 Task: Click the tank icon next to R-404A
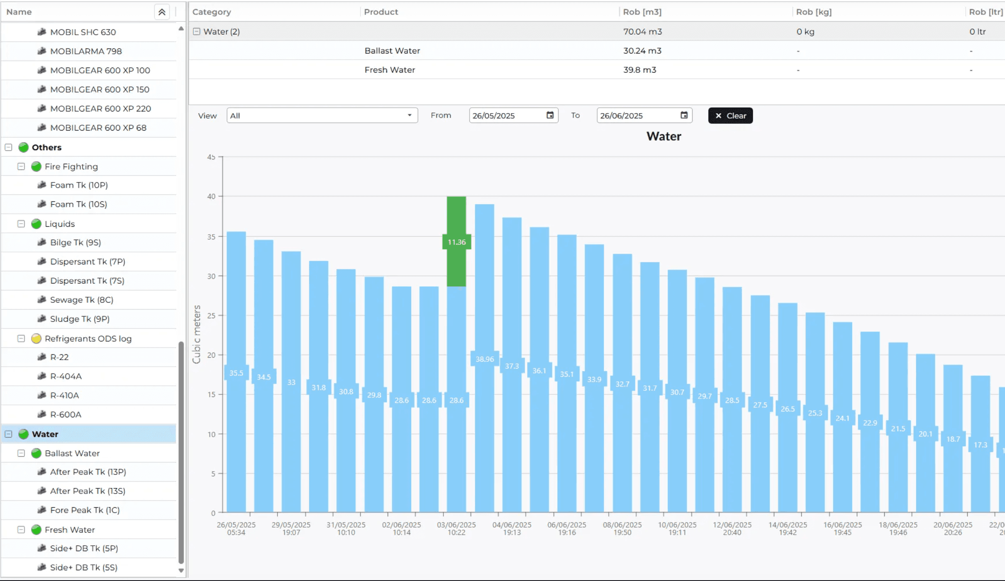[x=41, y=376]
